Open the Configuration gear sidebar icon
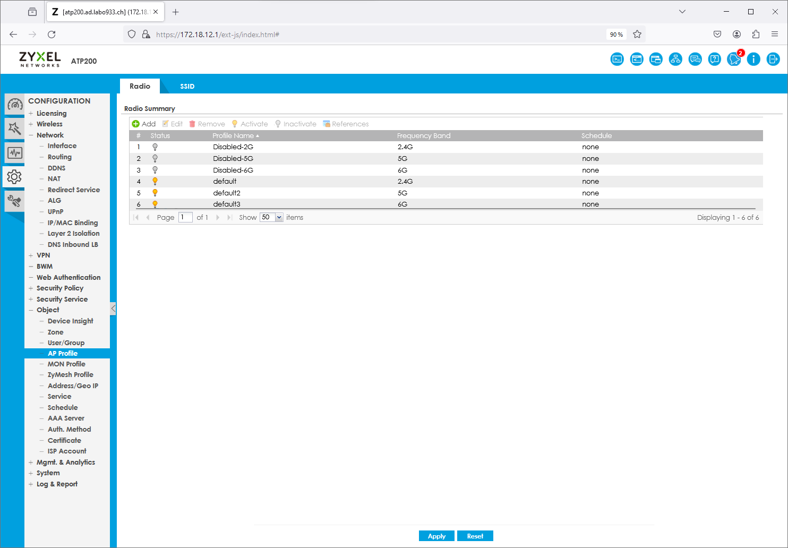Screen dimensions: 788x548 14,177
